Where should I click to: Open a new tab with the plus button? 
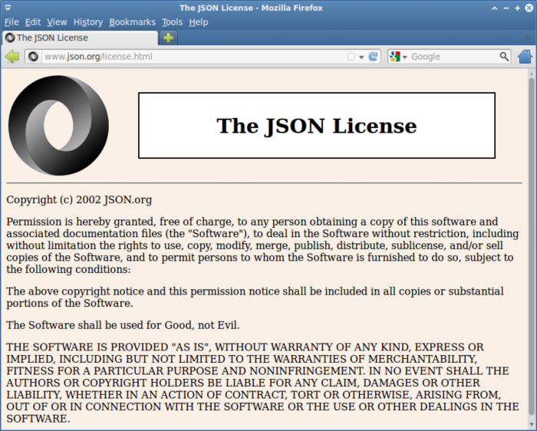click(168, 38)
